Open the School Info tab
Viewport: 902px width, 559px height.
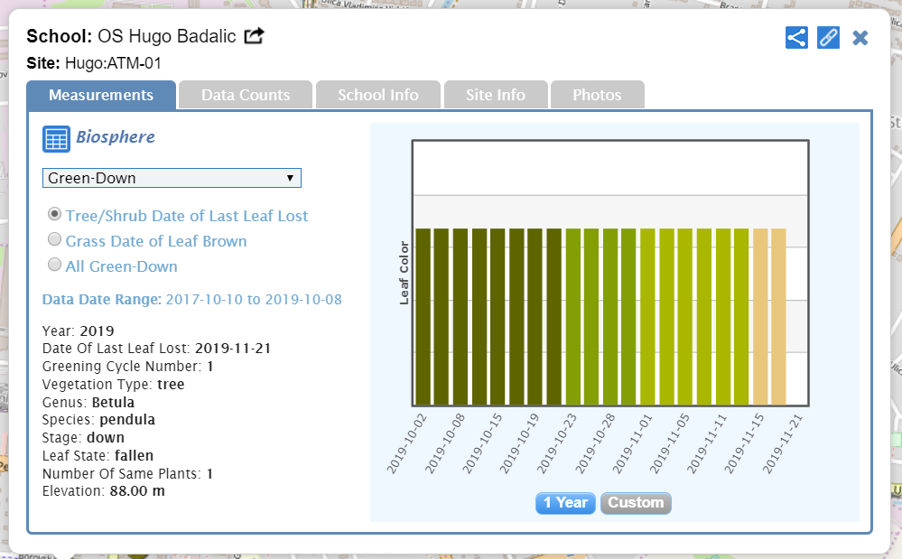point(377,95)
